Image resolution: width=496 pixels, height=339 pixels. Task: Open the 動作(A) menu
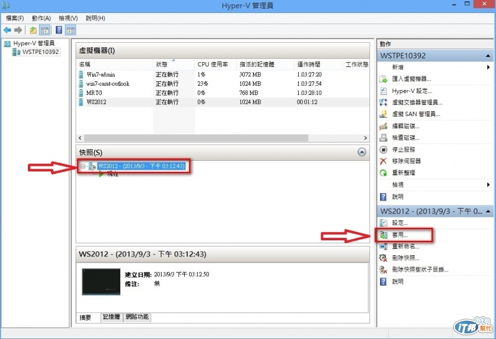pos(41,19)
